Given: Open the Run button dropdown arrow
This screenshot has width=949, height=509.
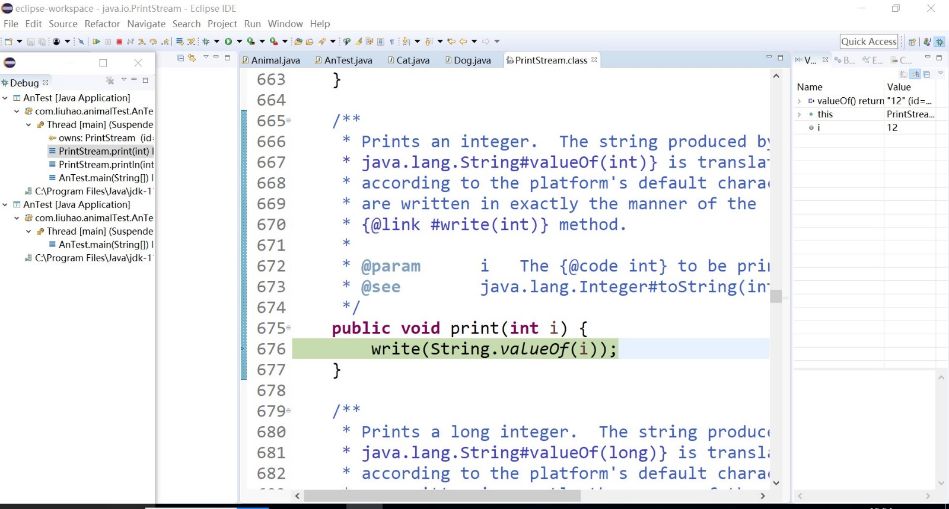Looking at the screenshot, I should click(239, 41).
